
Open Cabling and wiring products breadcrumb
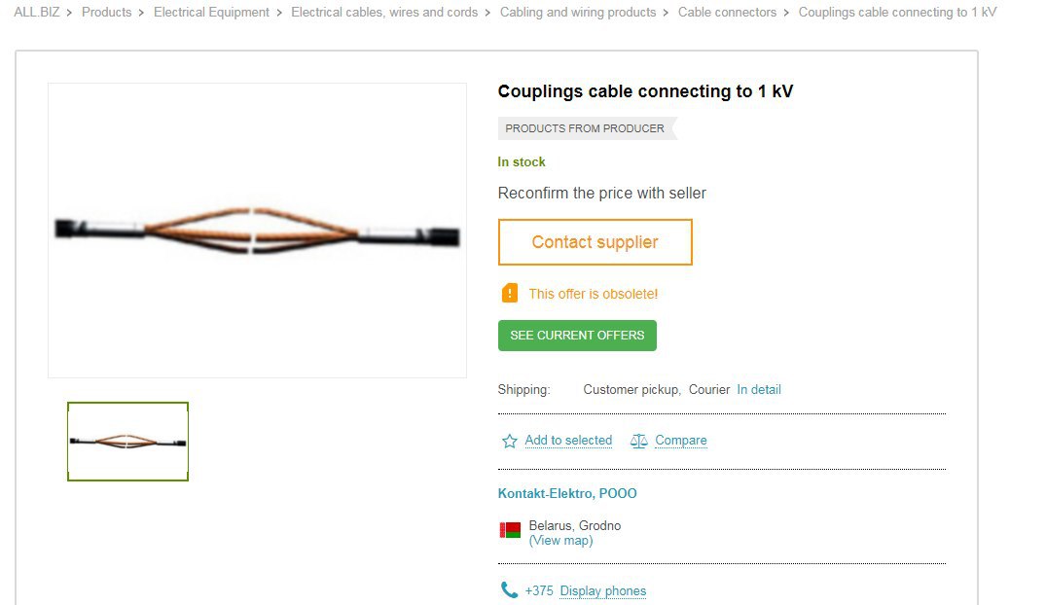pyautogui.click(x=578, y=12)
